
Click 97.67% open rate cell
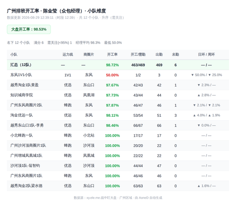[112, 85]
